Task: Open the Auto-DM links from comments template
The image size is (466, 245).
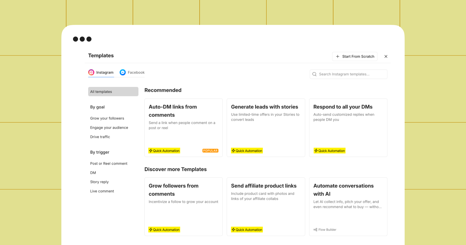Action: tap(184, 128)
